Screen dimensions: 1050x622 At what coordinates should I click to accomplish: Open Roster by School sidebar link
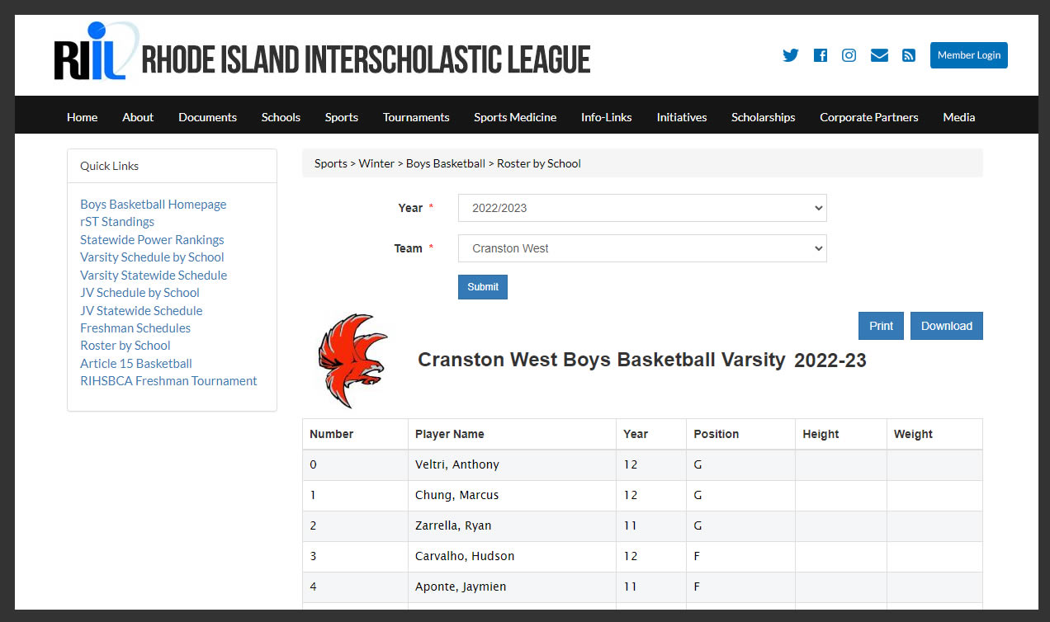point(125,346)
